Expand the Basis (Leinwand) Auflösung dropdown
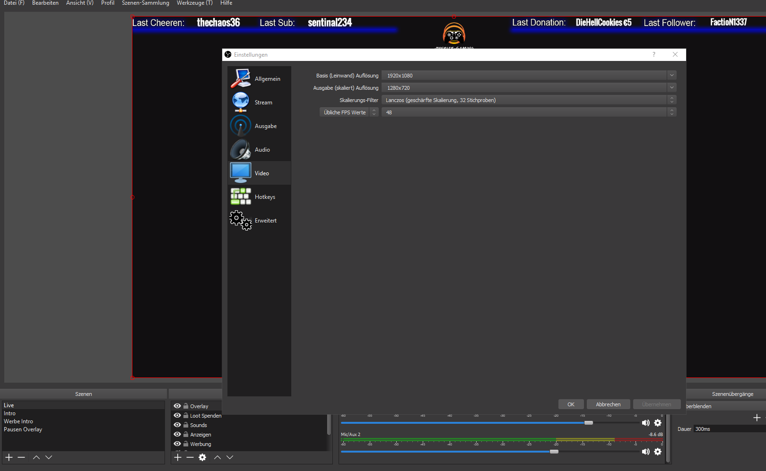 tap(671, 76)
